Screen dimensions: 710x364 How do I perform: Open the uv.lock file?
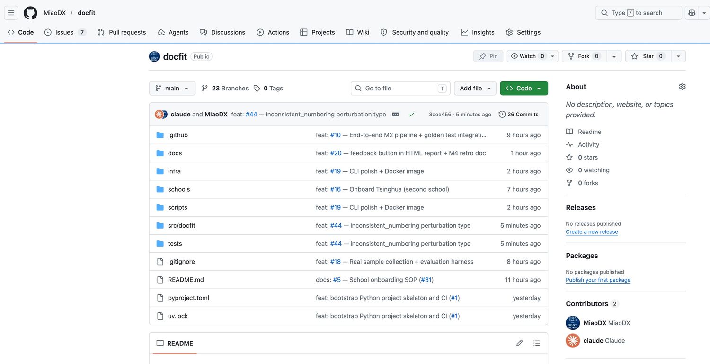tap(178, 316)
